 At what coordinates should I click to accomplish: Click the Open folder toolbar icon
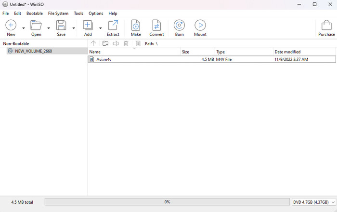pos(36,25)
